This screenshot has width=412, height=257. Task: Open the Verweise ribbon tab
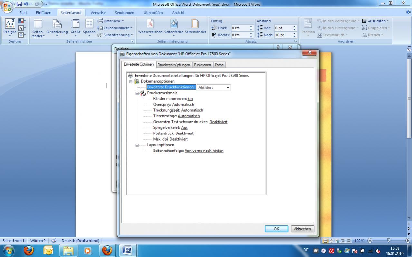[x=98, y=13]
